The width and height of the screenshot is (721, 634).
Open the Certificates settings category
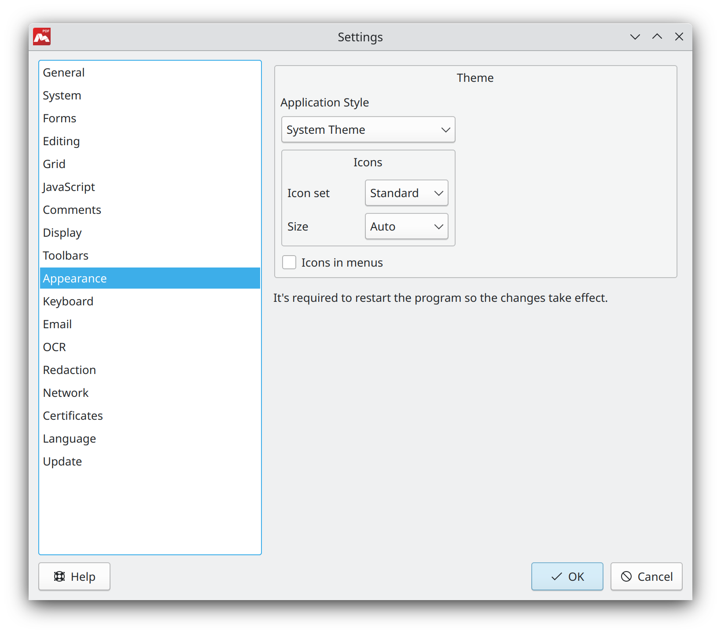pyautogui.click(x=150, y=415)
